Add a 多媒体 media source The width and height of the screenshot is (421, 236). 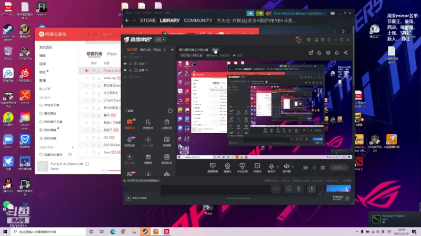(x=257, y=168)
